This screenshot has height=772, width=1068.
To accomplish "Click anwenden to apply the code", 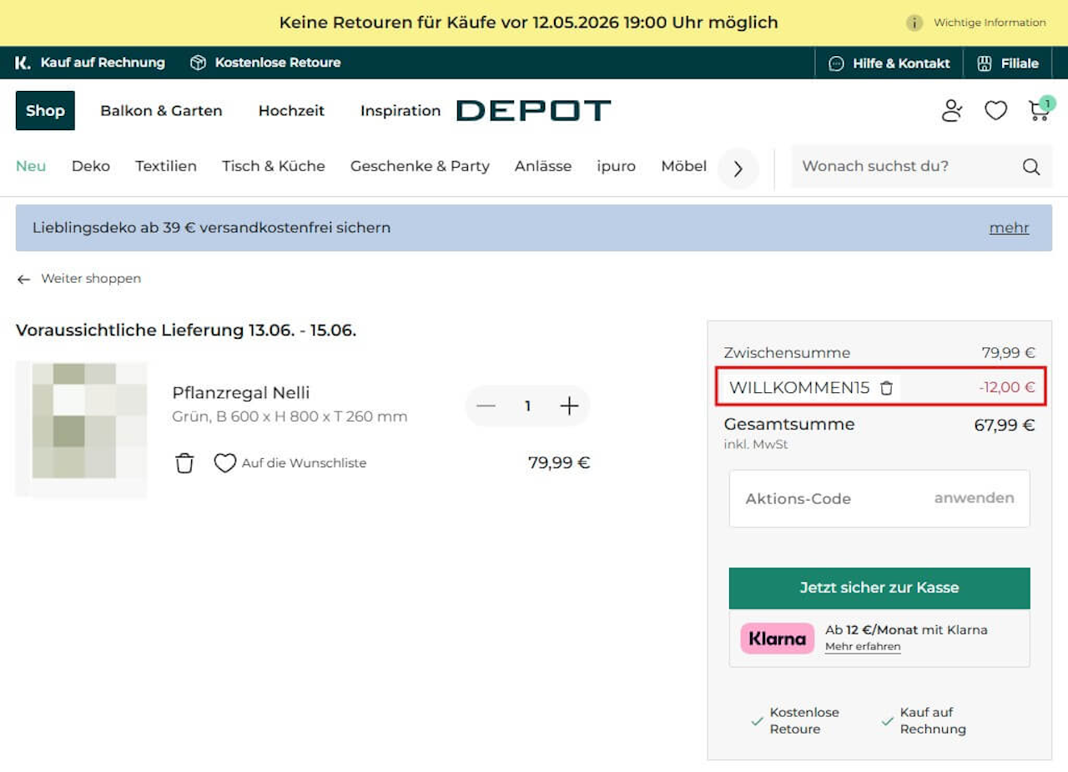I will (x=974, y=498).
